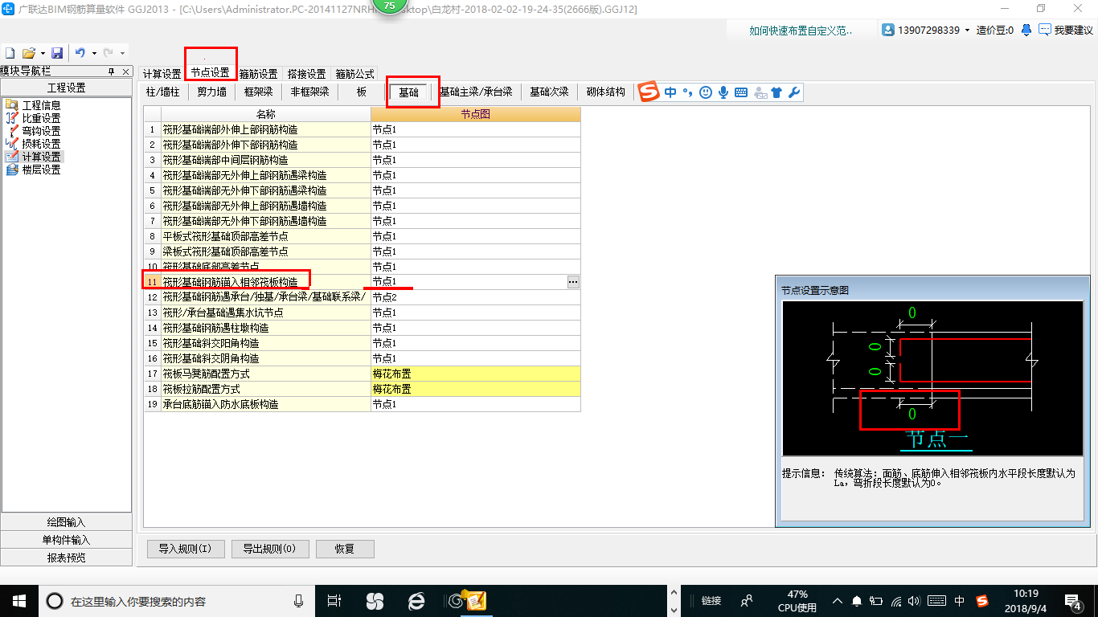Click the 工程设置 section header
The width and height of the screenshot is (1098, 617).
[x=66, y=88]
